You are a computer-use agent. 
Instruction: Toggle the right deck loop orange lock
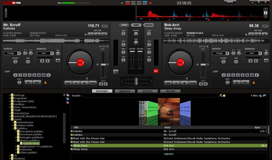[x=254, y=83]
